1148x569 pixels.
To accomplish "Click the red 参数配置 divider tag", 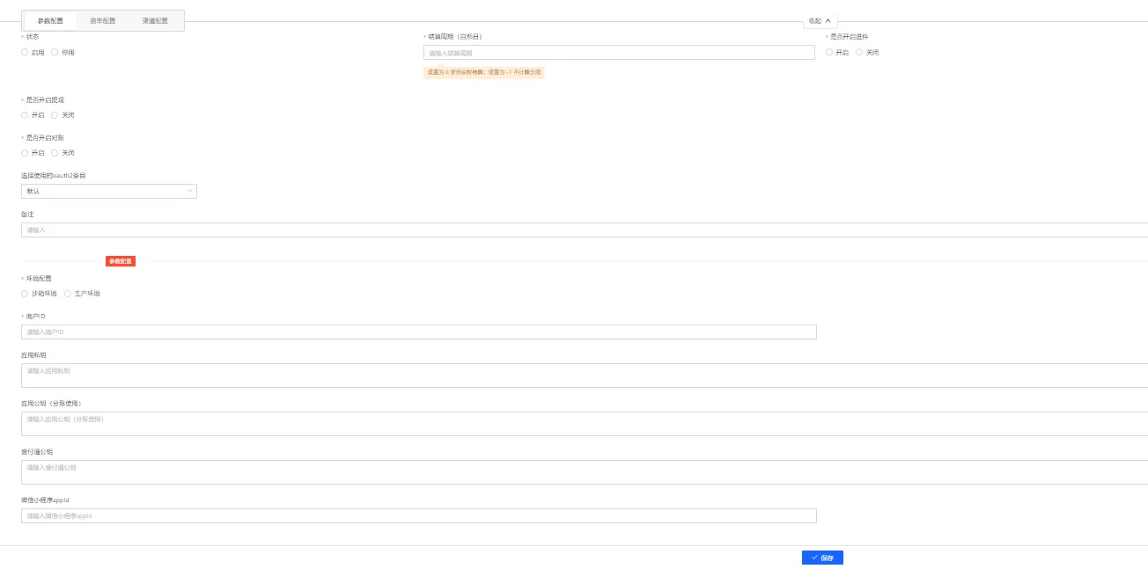I will 121,261.
